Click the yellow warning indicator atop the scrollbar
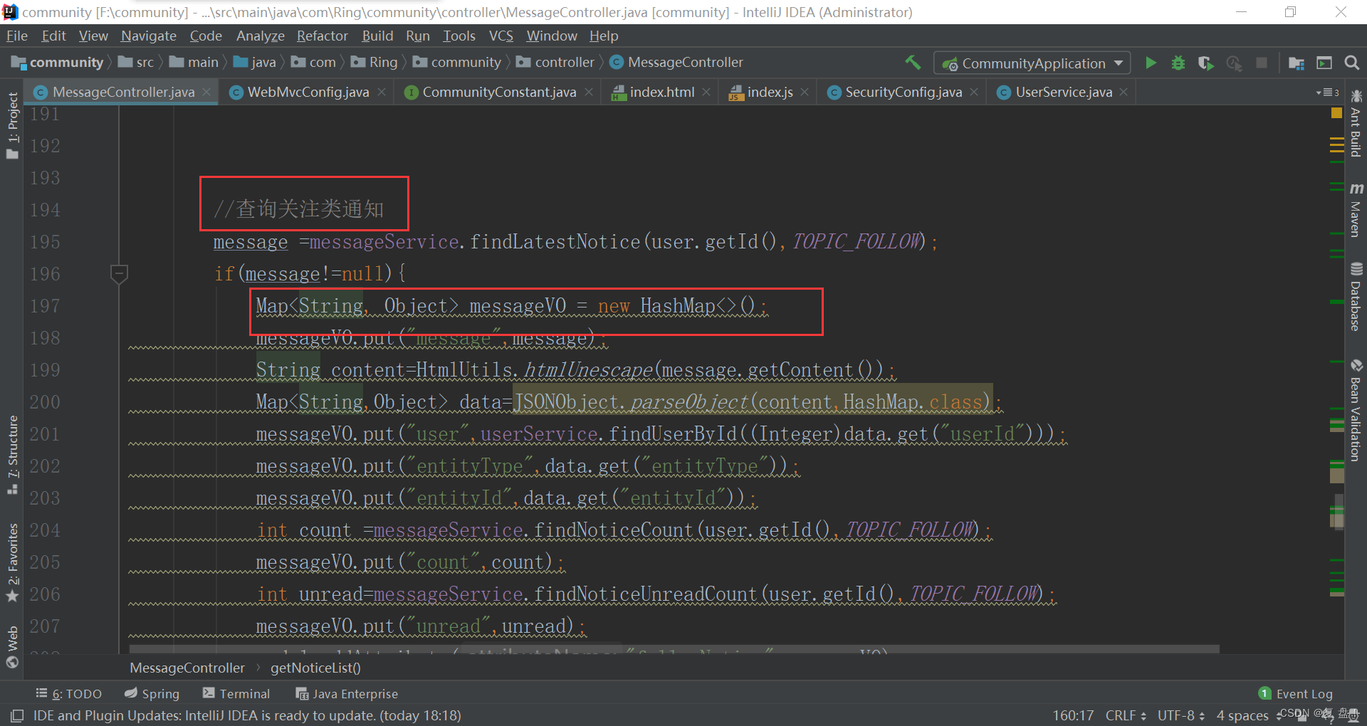The width and height of the screenshot is (1367, 726). (x=1336, y=113)
